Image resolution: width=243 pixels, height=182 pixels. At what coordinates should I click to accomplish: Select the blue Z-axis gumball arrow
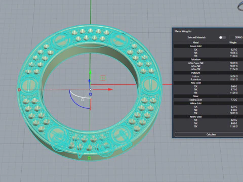click(x=90, y=80)
